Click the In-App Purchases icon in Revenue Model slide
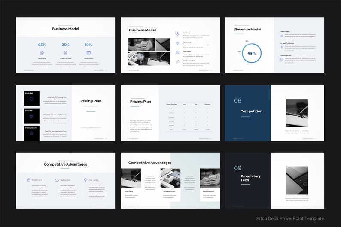 point(282,47)
